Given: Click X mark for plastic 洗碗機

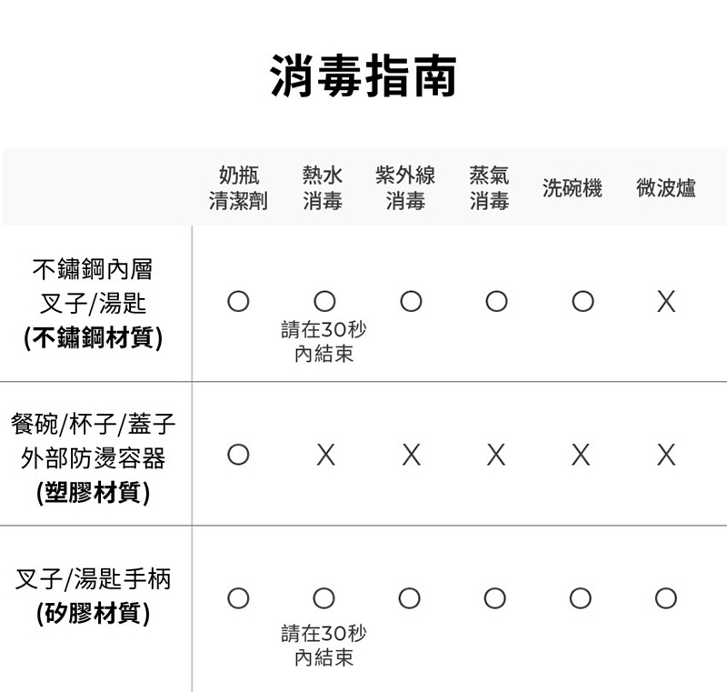Looking at the screenshot, I should click(581, 455).
